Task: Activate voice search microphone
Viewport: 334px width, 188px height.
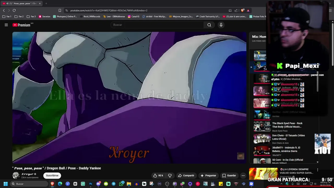Action: [x=221, y=25]
